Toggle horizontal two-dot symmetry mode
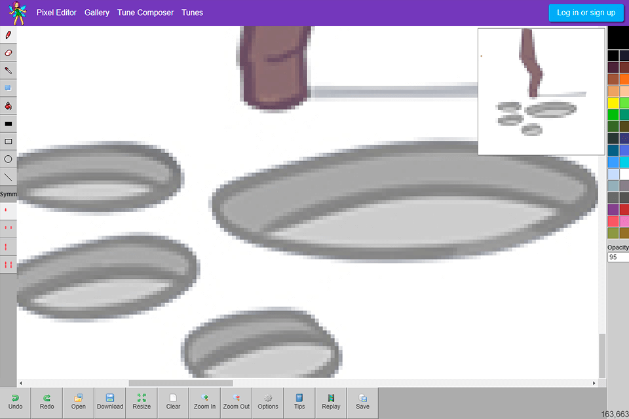Viewport: 629px width, 419px height. (x=9, y=228)
